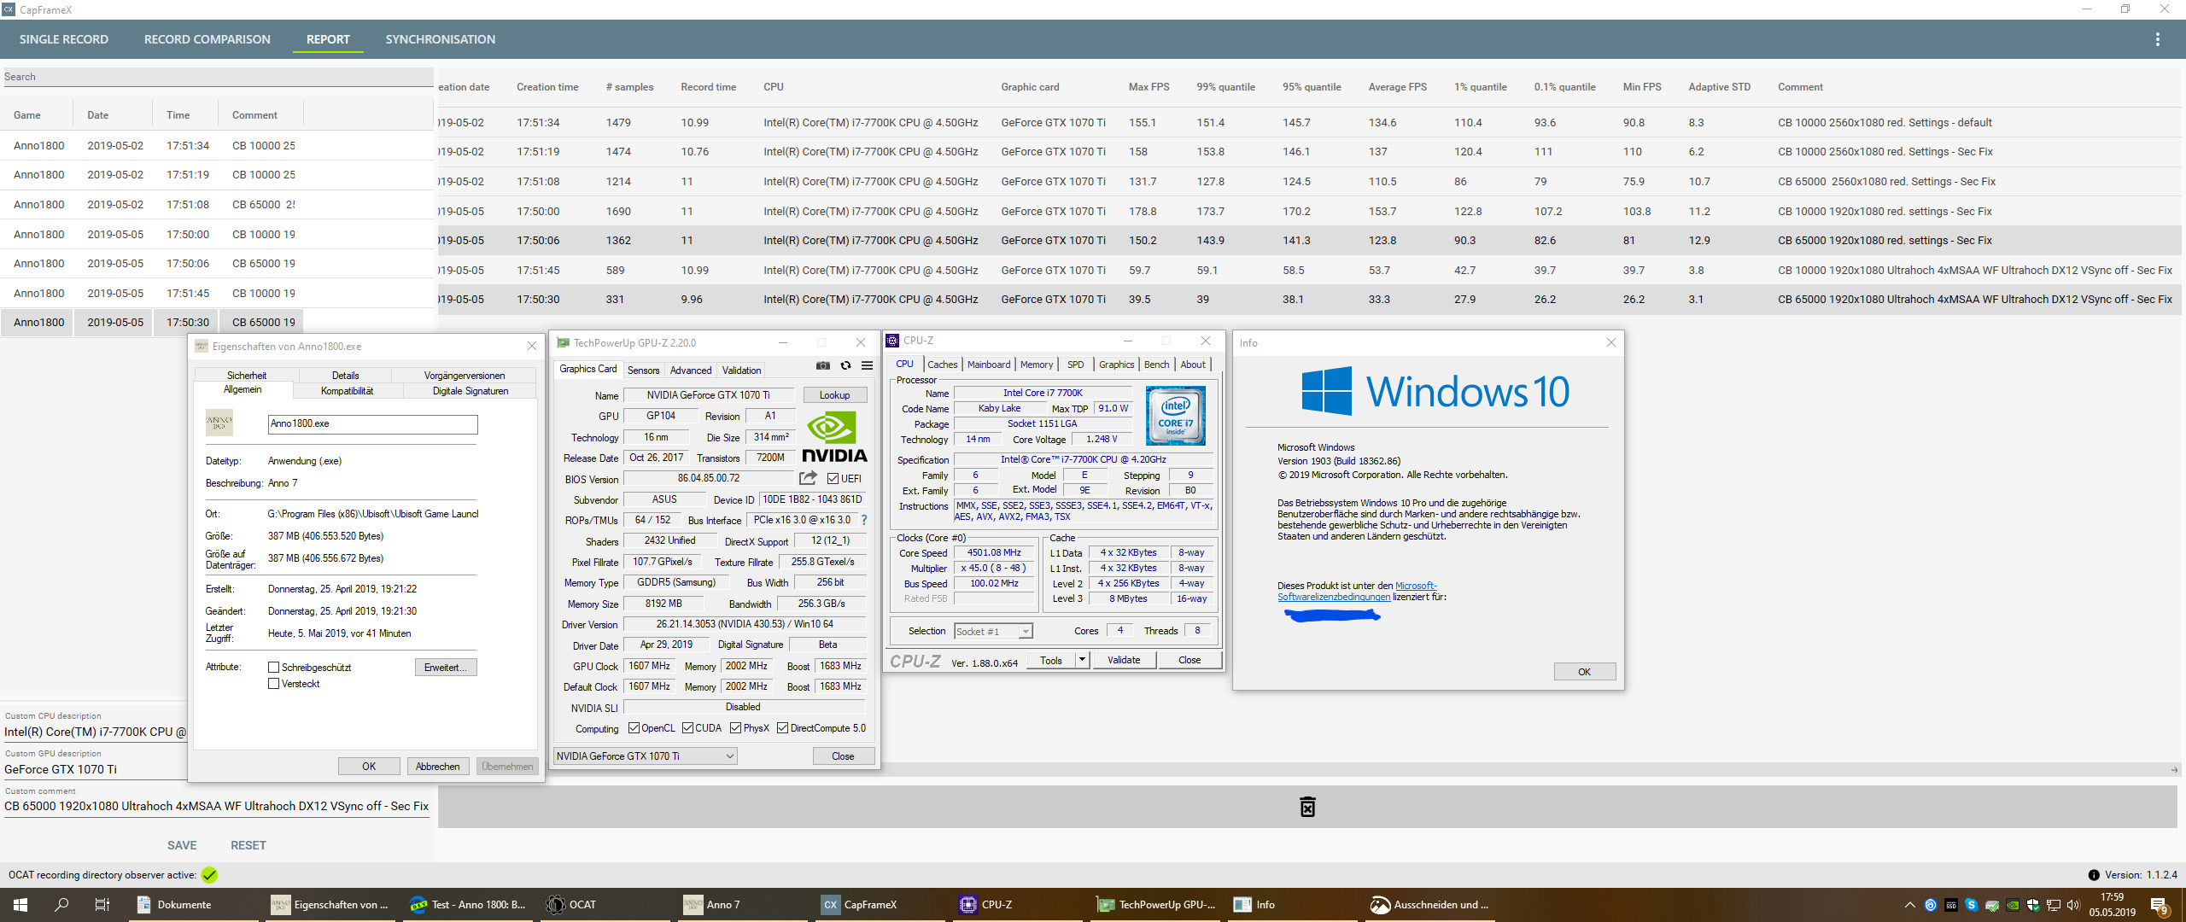Click Bus Interface question mark icon

click(x=864, y=520)
